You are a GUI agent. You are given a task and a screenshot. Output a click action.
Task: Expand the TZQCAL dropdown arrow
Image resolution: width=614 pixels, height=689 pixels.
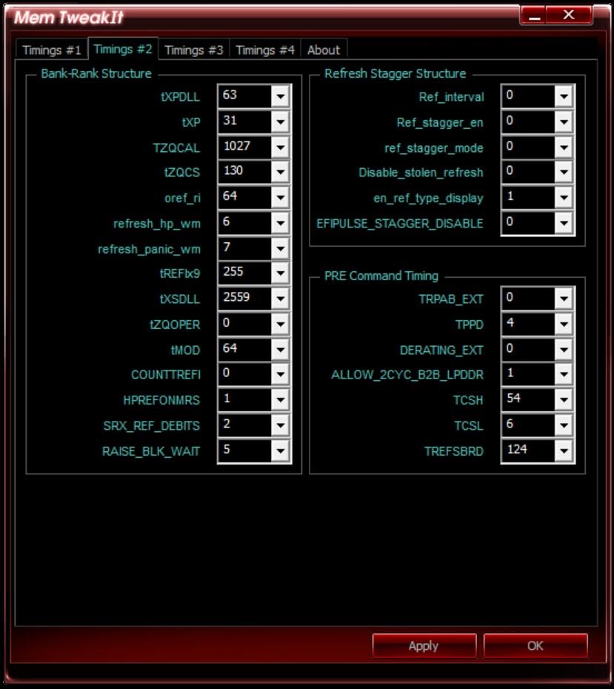pyautogui.click(x=280, y=147)
